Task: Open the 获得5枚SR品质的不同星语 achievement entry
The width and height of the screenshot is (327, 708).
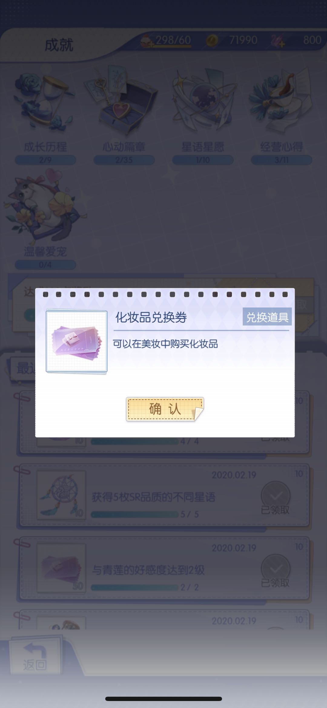Action: [x=164, y=496]
